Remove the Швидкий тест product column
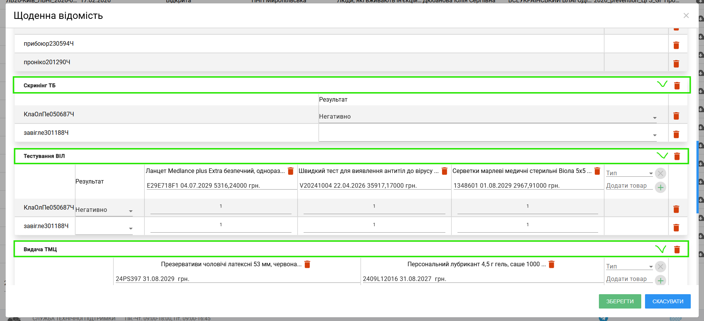704x321 pixels. coord(445,171)
